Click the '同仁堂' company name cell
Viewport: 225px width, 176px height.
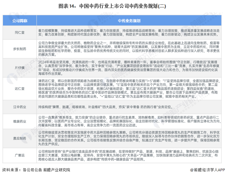click(x=20, y=32)
